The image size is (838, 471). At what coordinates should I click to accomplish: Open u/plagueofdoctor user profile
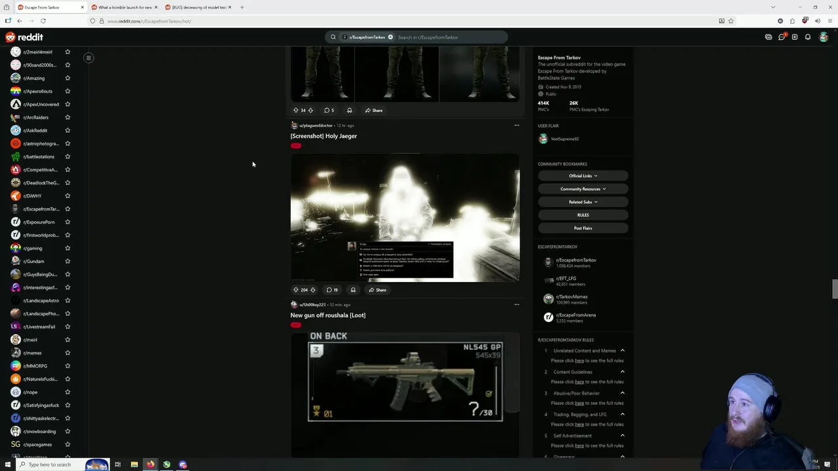(316, 126)
